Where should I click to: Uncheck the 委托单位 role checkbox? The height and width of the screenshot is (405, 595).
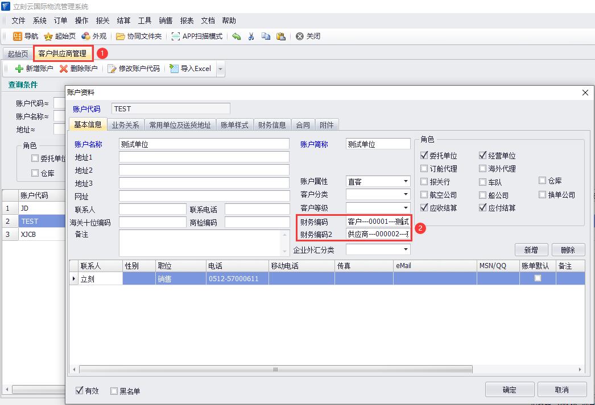[x=424, y=156]
